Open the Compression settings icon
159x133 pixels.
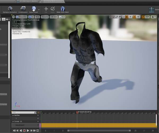23,9
